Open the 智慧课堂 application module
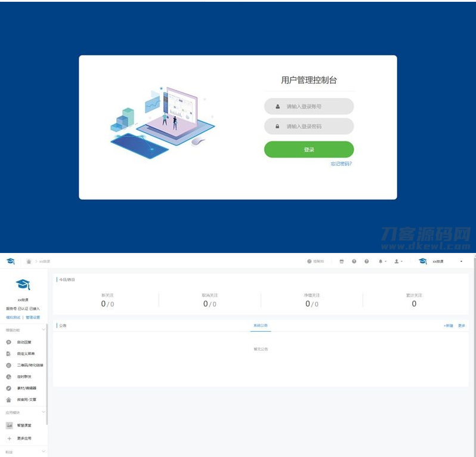 (23, 425)
